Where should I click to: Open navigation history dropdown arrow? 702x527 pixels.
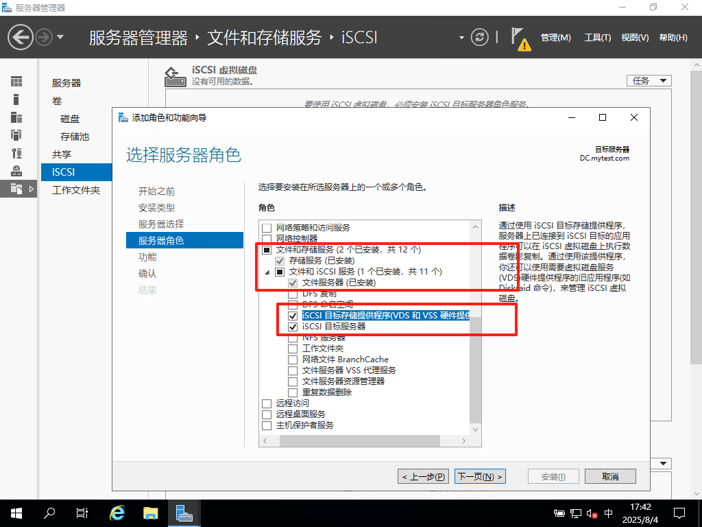(x=60, y=37)
